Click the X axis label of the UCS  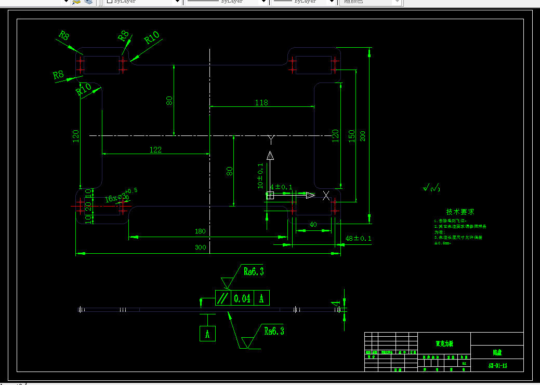(x=326, y=196)
